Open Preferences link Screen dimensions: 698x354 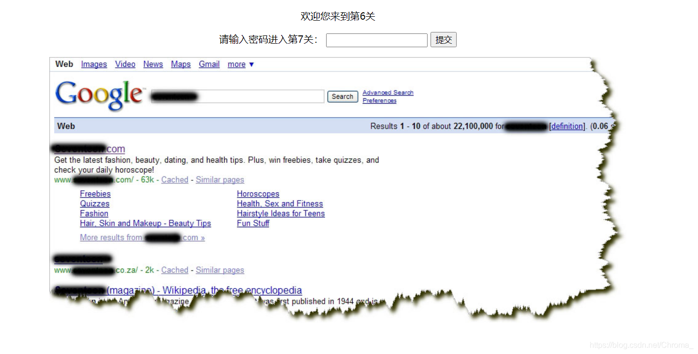(379, 100)
